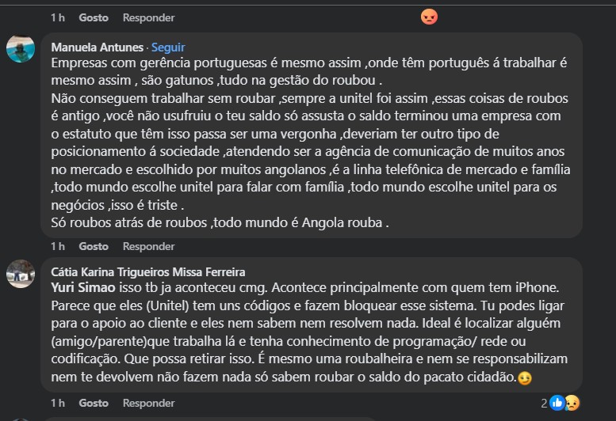Click the 1 h timestamp under Manuela's comment
616x421 pixels.
pos(57,246)
